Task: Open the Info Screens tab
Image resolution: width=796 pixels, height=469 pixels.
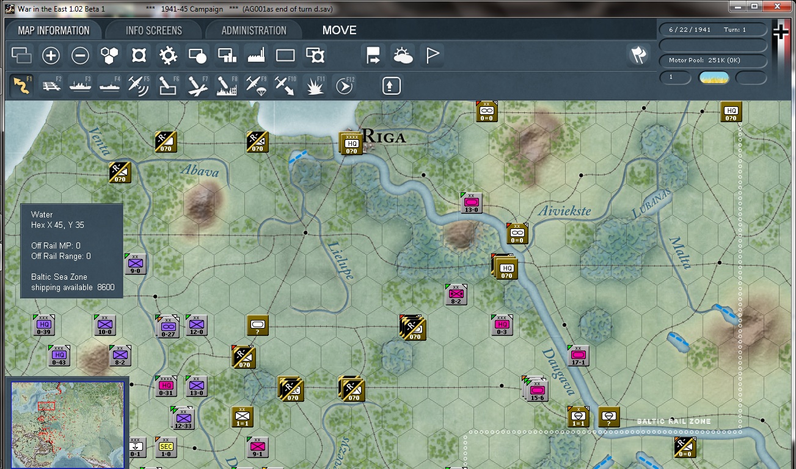Action: pyautogui.click(x=154, y=31)
